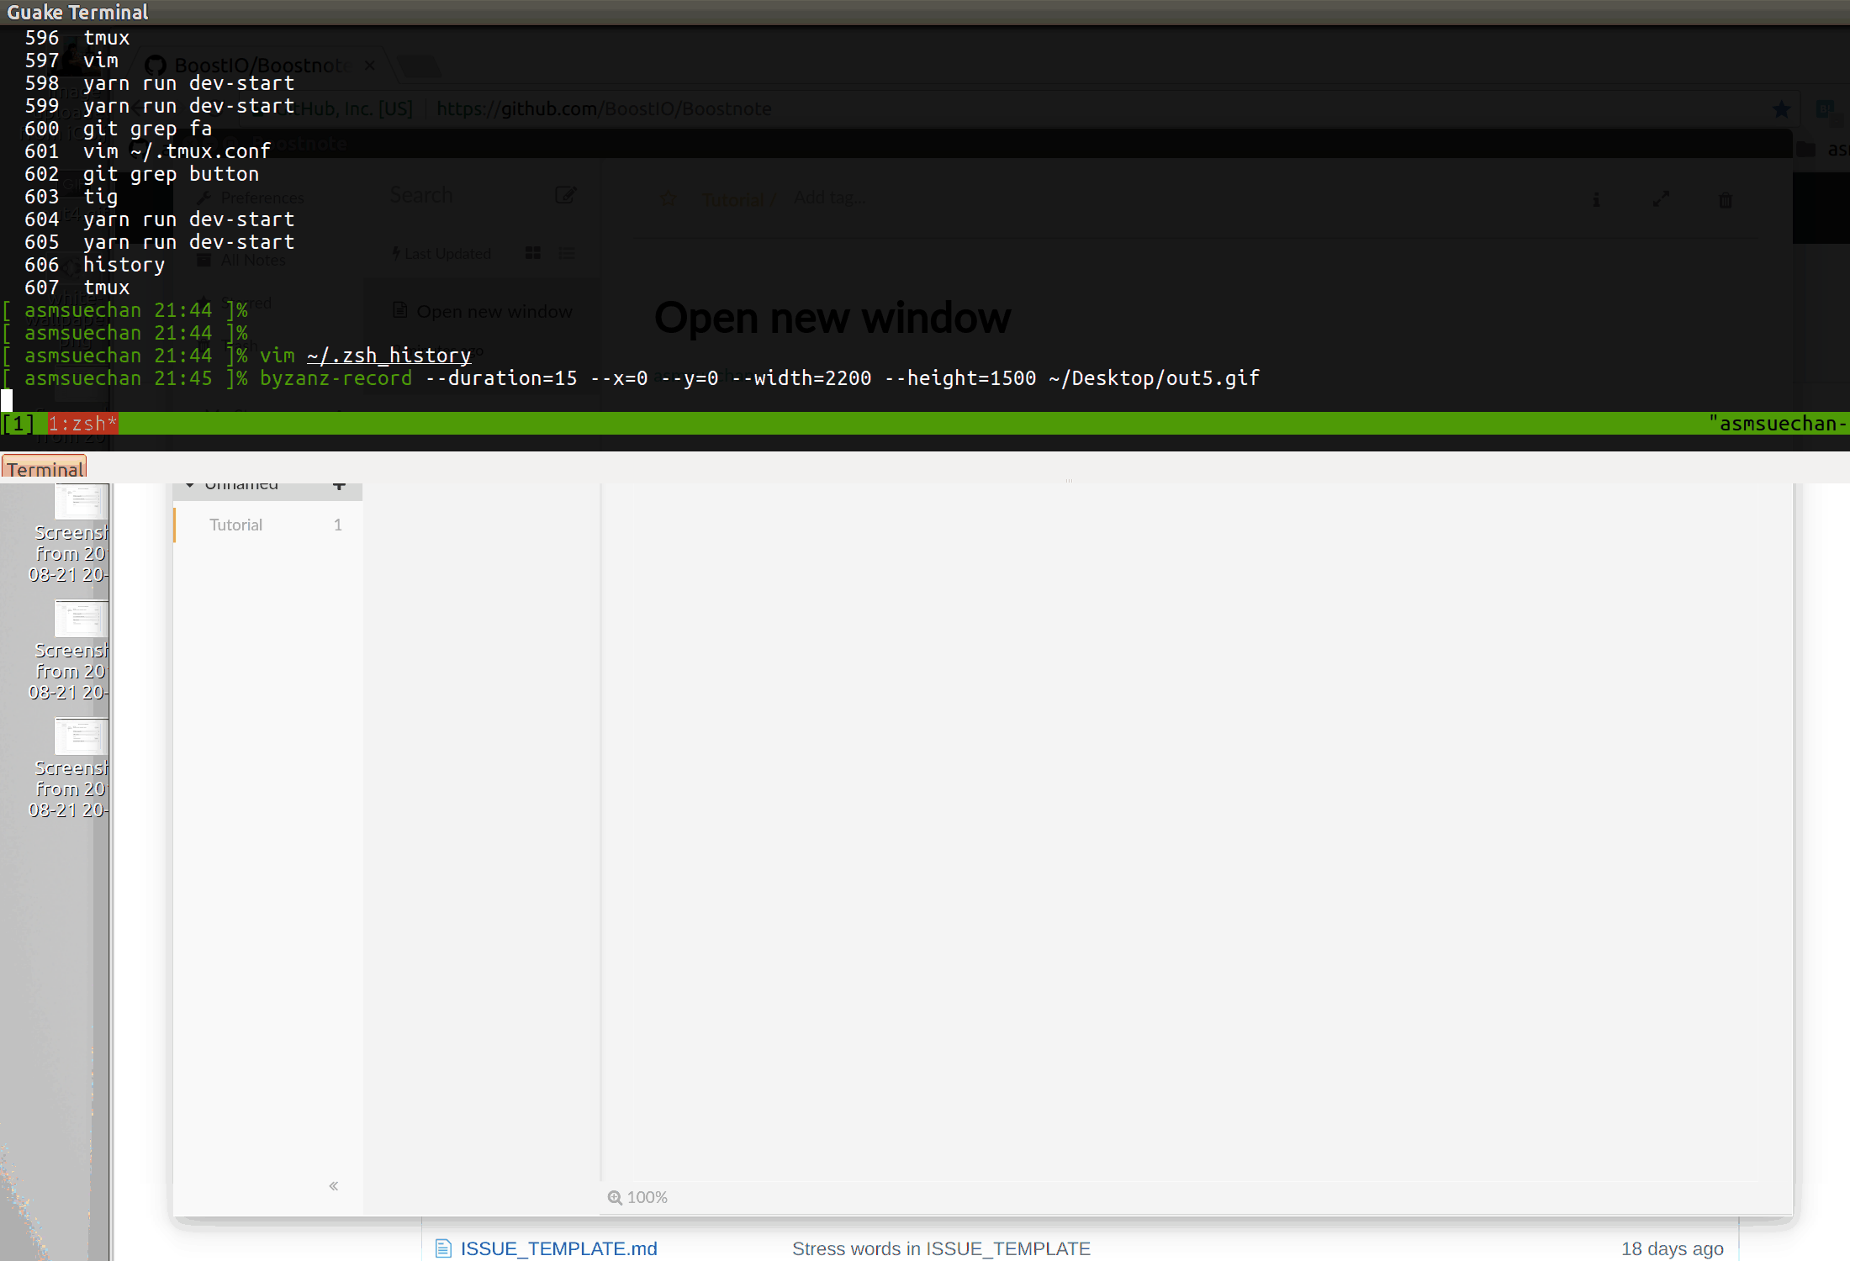Collapse the Unnamed storage folder
Image resolution: width=1850 pixels, height=1261 pixels.
pos(191,484)
